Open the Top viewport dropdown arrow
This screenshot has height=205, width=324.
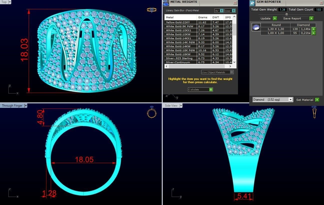[x=10, y=2]
